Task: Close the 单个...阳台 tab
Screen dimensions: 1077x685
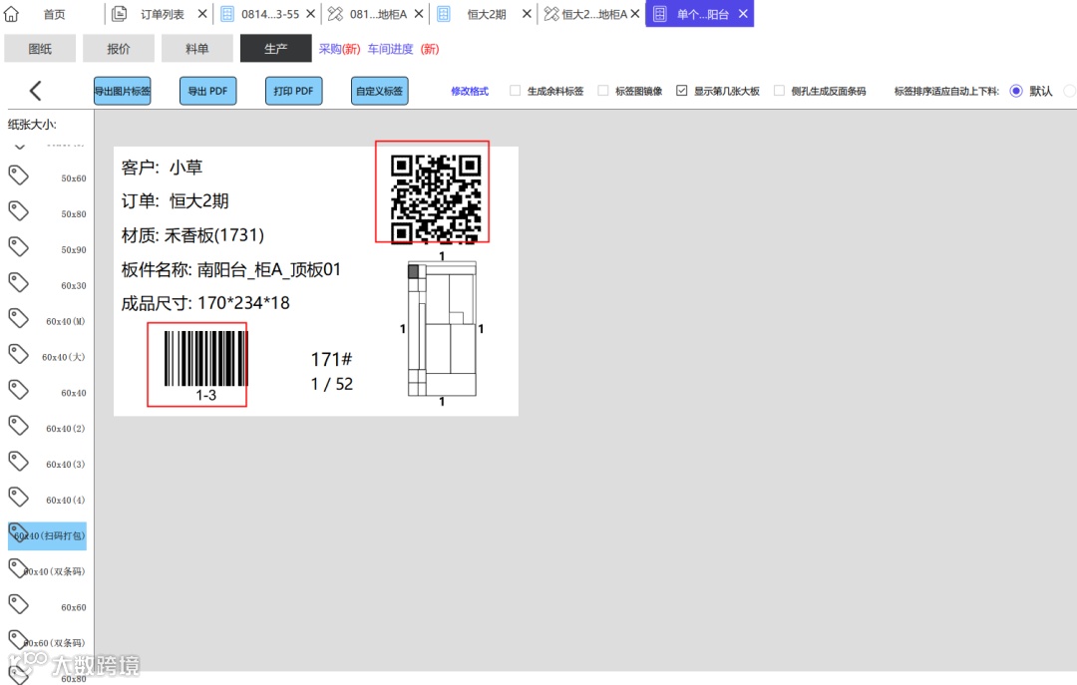Action: (x=743, y=14)
